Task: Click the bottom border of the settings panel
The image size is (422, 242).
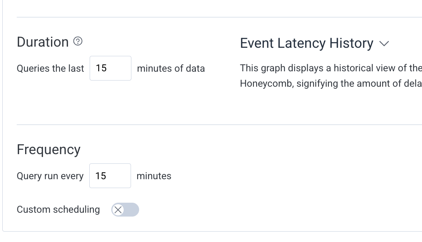Action: (213, 231)
